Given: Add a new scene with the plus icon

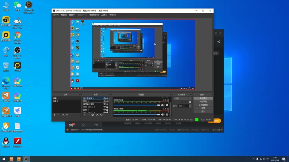Looking at the screenshot, I should tap(54, 115).
